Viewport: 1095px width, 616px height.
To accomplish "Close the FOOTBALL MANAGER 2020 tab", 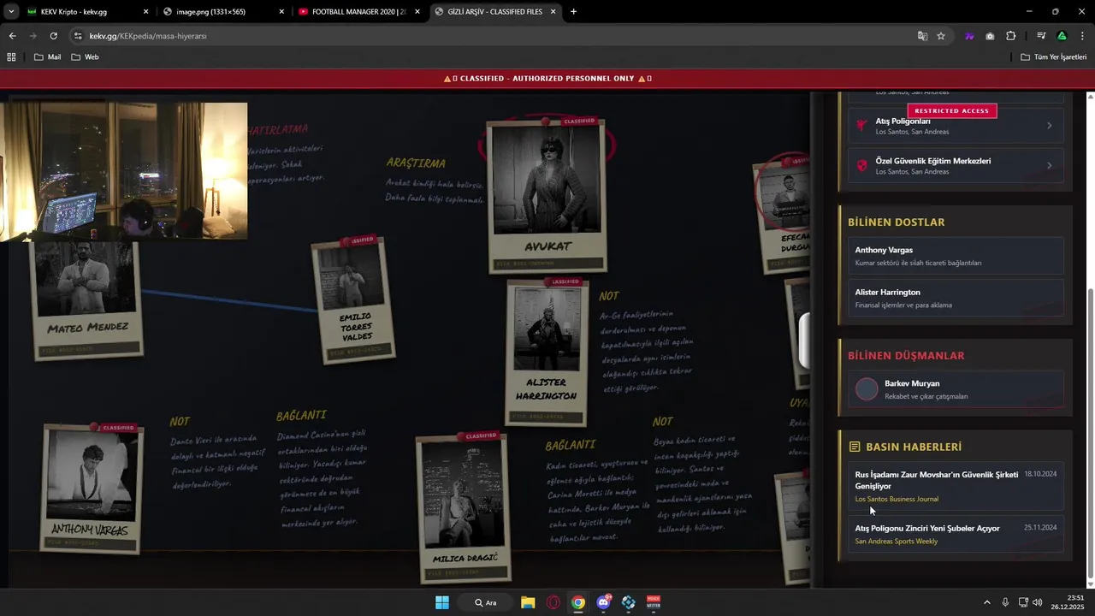I will tap(417, 12).
